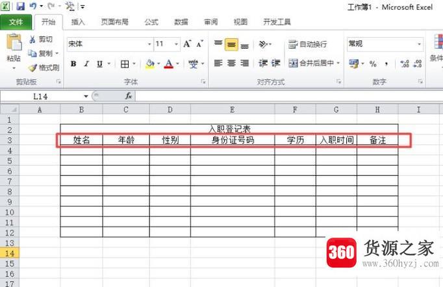Open 对齐方式 group dialog launcher
Screen dimensions: 443x287
pos(338,82)
